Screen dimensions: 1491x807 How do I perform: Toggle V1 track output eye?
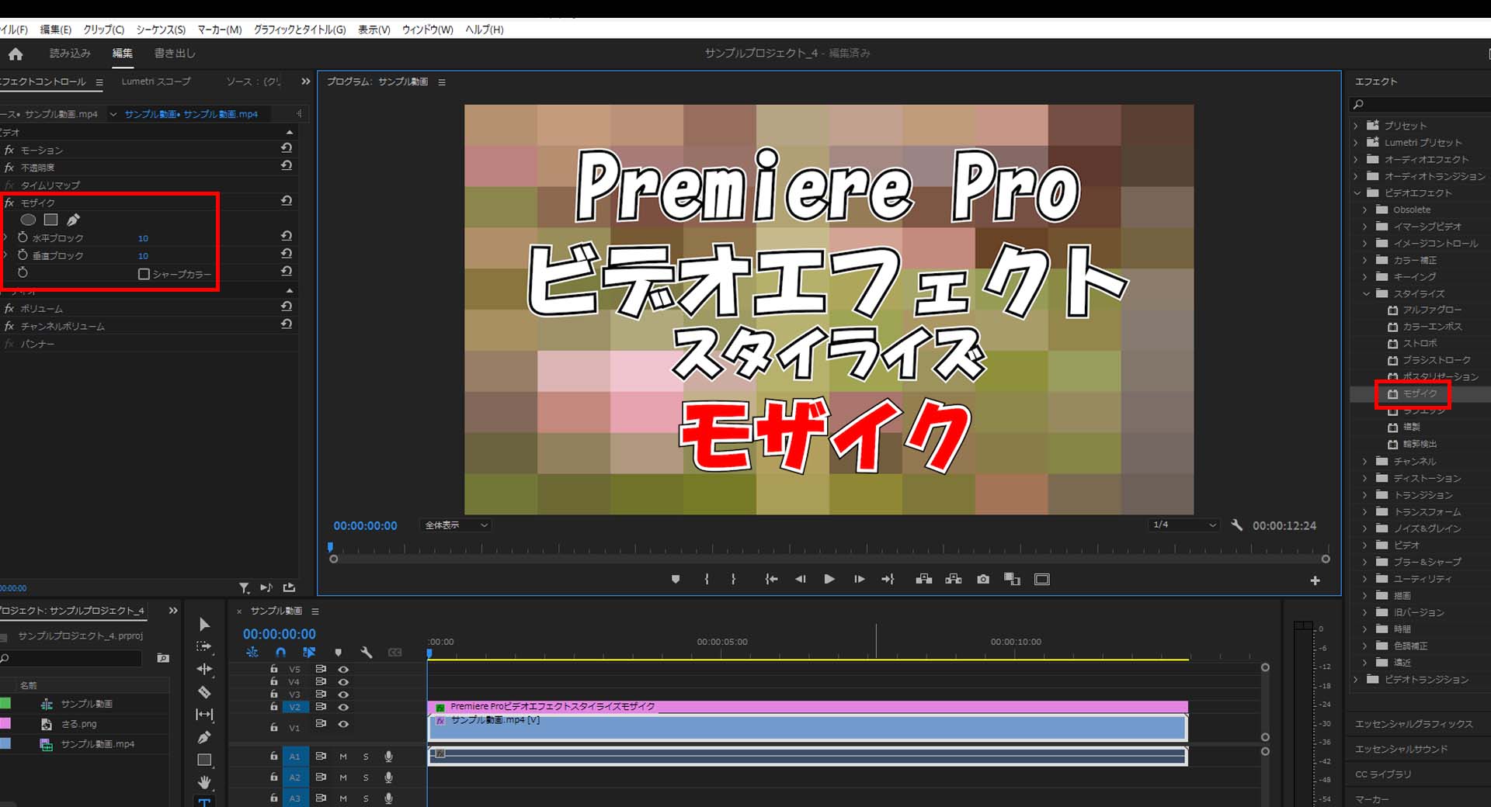[x=343, y=724]
